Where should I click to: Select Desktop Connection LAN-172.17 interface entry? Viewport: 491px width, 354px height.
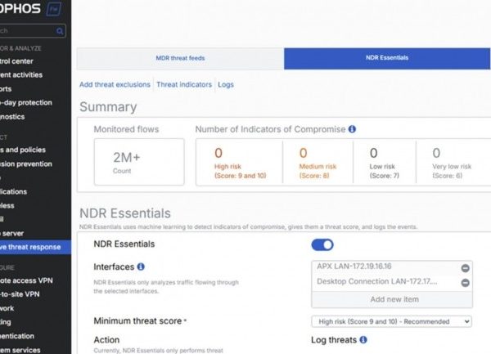(x=377, y=281)
